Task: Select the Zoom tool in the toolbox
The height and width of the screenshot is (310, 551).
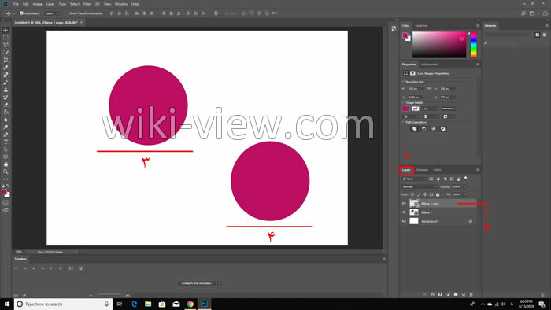Action: pos(6,172)
